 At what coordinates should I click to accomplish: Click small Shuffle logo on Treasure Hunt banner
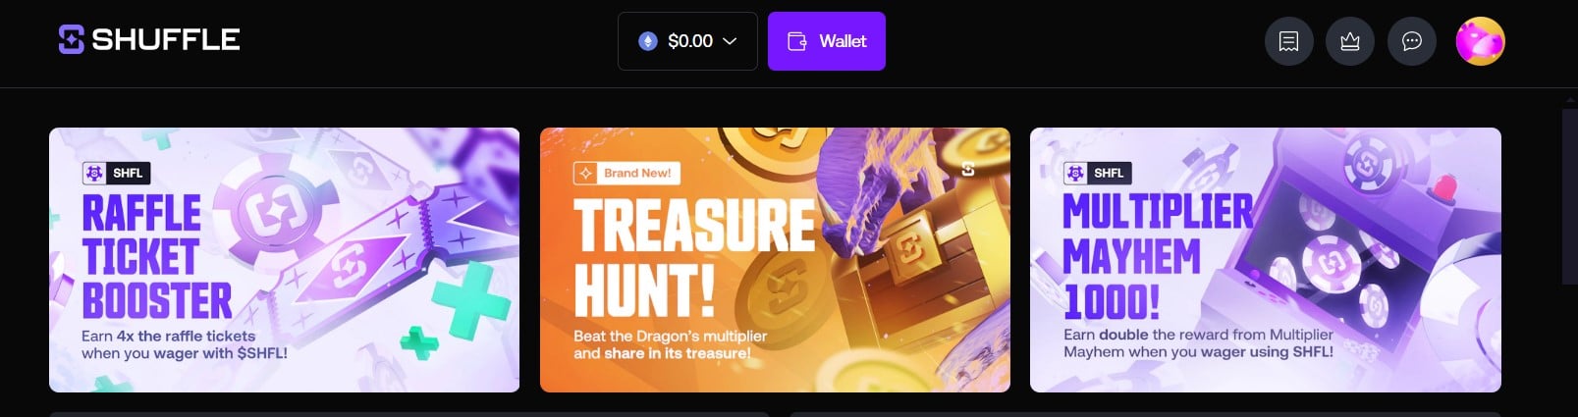pyautogui.click(x=968, y=169)
